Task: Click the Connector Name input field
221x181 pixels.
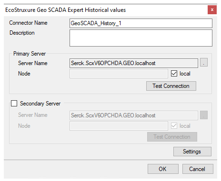Action: click(141, 23)
